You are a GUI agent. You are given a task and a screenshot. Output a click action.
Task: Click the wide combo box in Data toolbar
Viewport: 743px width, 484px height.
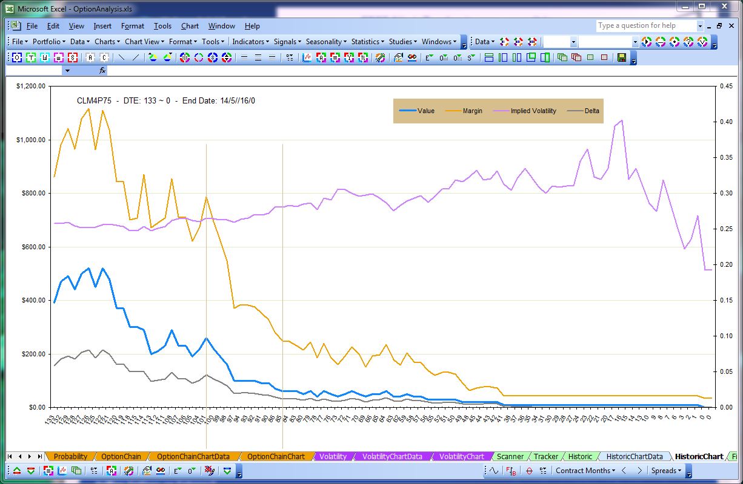coord(608,42)
